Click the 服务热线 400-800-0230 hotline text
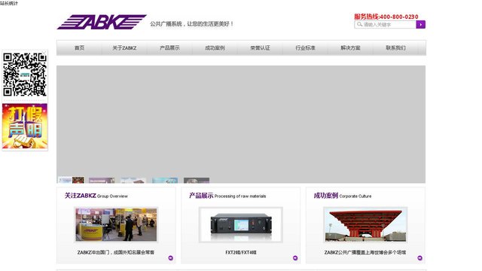Screen dimensions: 482x271 (x=386, y=17)
